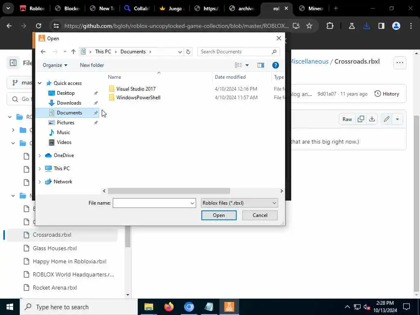Expand Network tree node
The height and width of the screenshot is (315, 420).
tap(40, 182)
